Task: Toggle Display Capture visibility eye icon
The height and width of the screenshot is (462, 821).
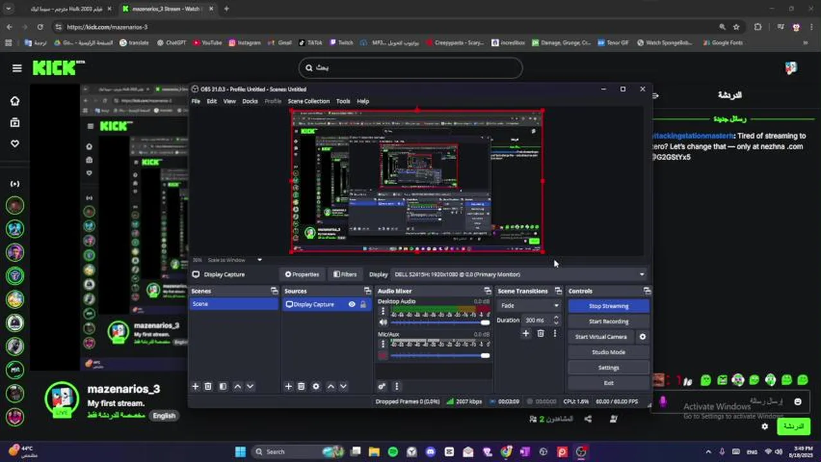Action: pyautogui.click(x=352, y=304)
